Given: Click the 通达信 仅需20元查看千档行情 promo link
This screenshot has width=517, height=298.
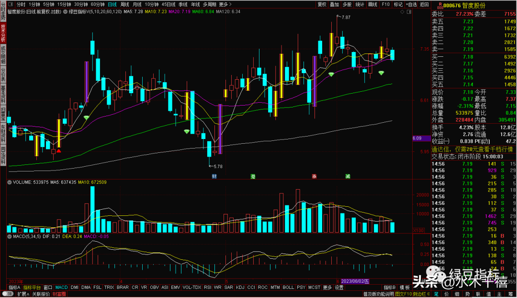Looking at the screenshot, I should click(472, 149).
